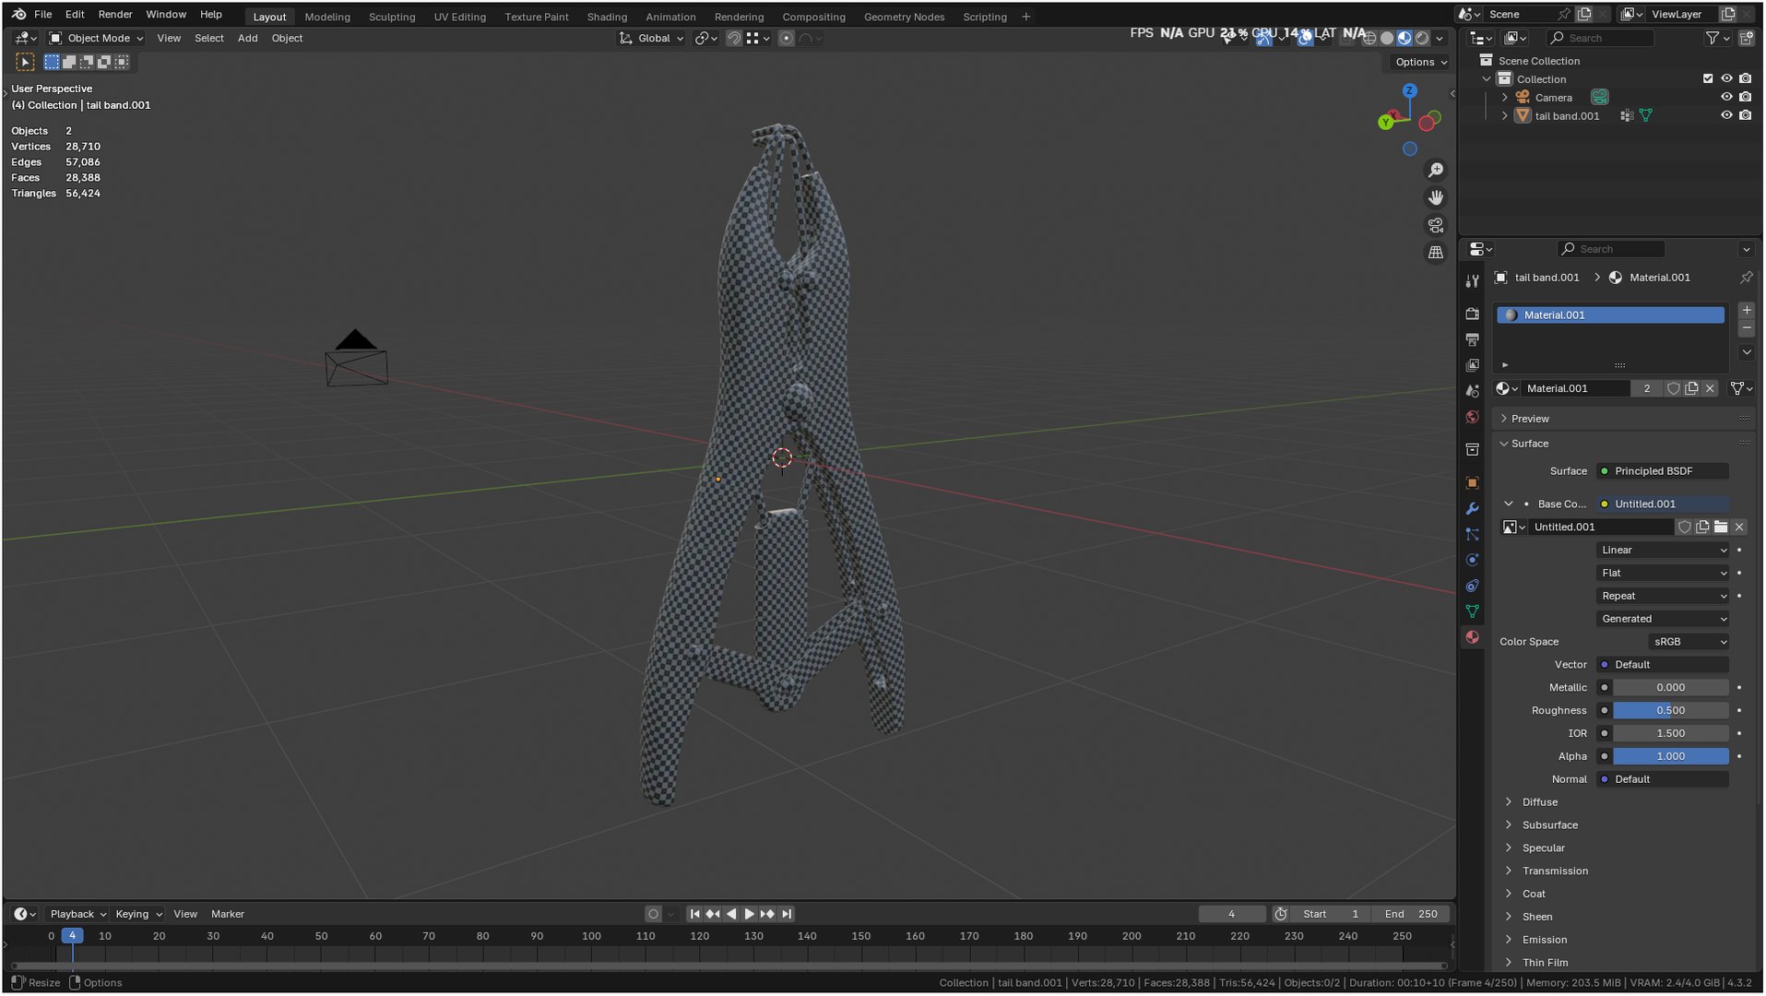
Task: Open the View Layer properties tab
Action: tap(1473, 366)
